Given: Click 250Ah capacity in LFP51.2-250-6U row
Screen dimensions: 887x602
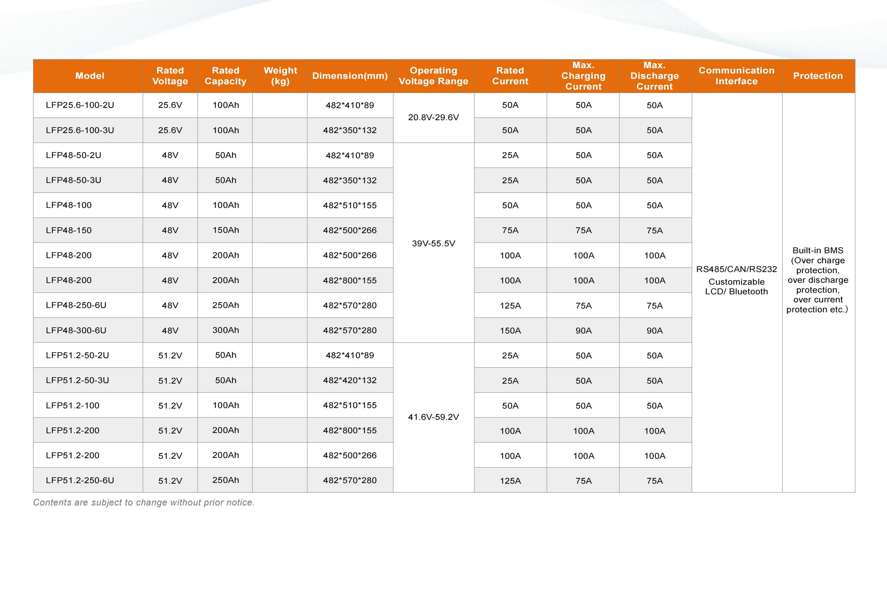Looking at the screenshot, I should 226,480.
